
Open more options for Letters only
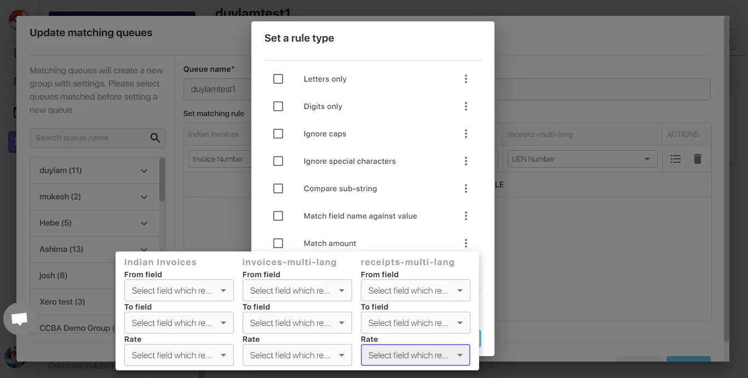coord(466,79)
